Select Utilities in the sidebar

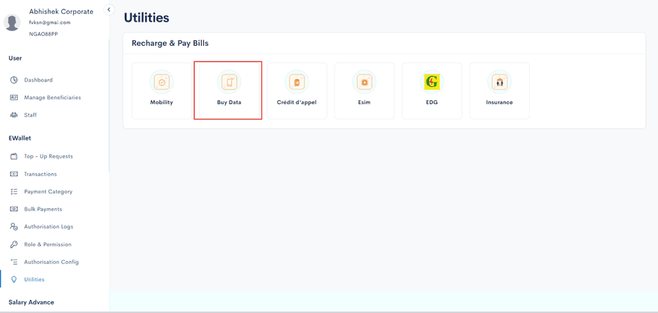(x=34, y=280)
